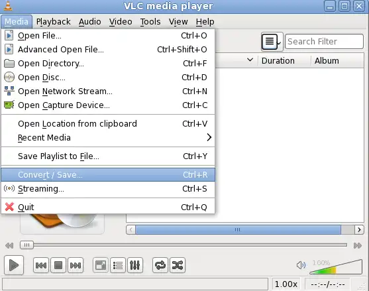Close the VLC window
The image size is (369, 291).
pyautogui.click(x=359, y=6)
